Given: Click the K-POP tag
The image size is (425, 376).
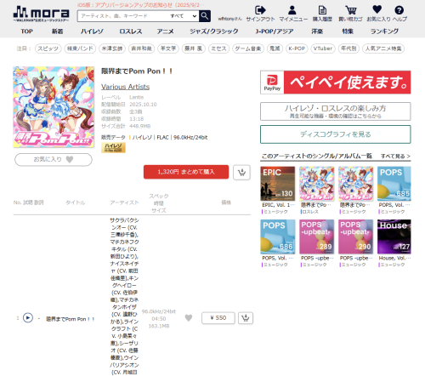Looking at the screenshot, I should [297, 48].
